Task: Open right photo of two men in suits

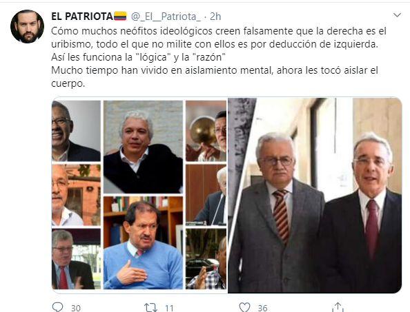Action: click(315, 196)
